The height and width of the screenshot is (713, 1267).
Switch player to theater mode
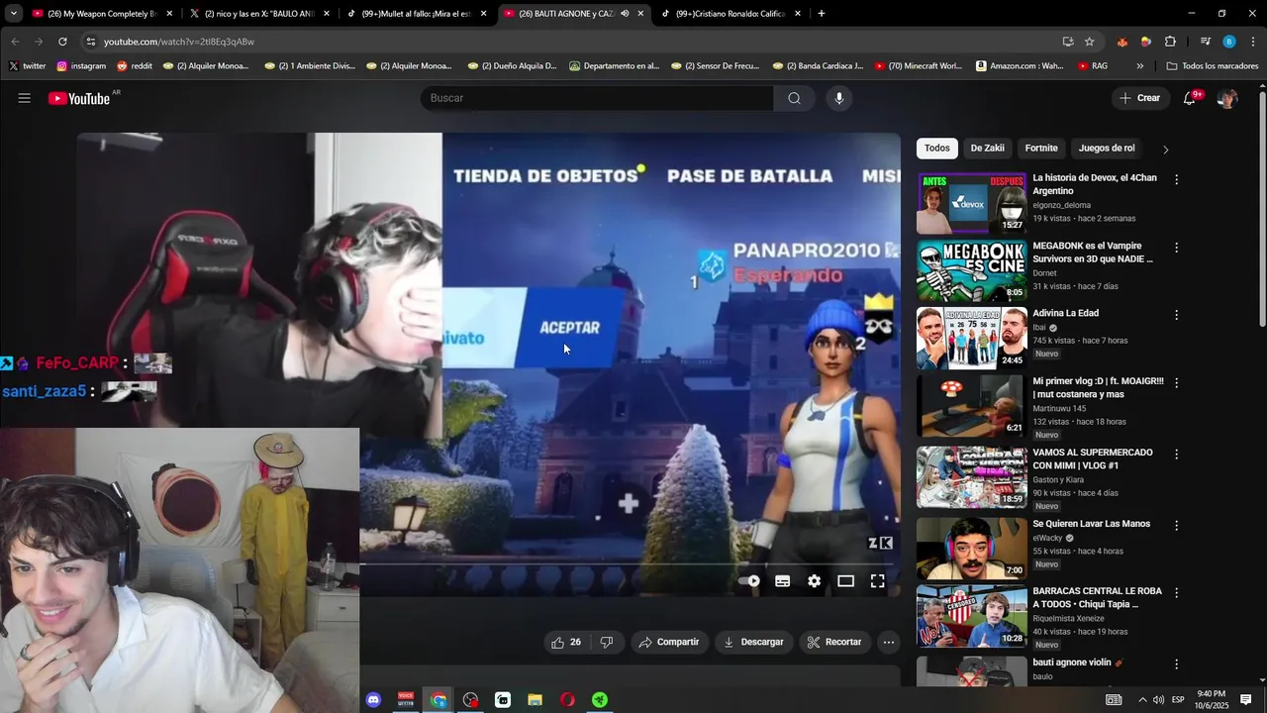(845, 581)
